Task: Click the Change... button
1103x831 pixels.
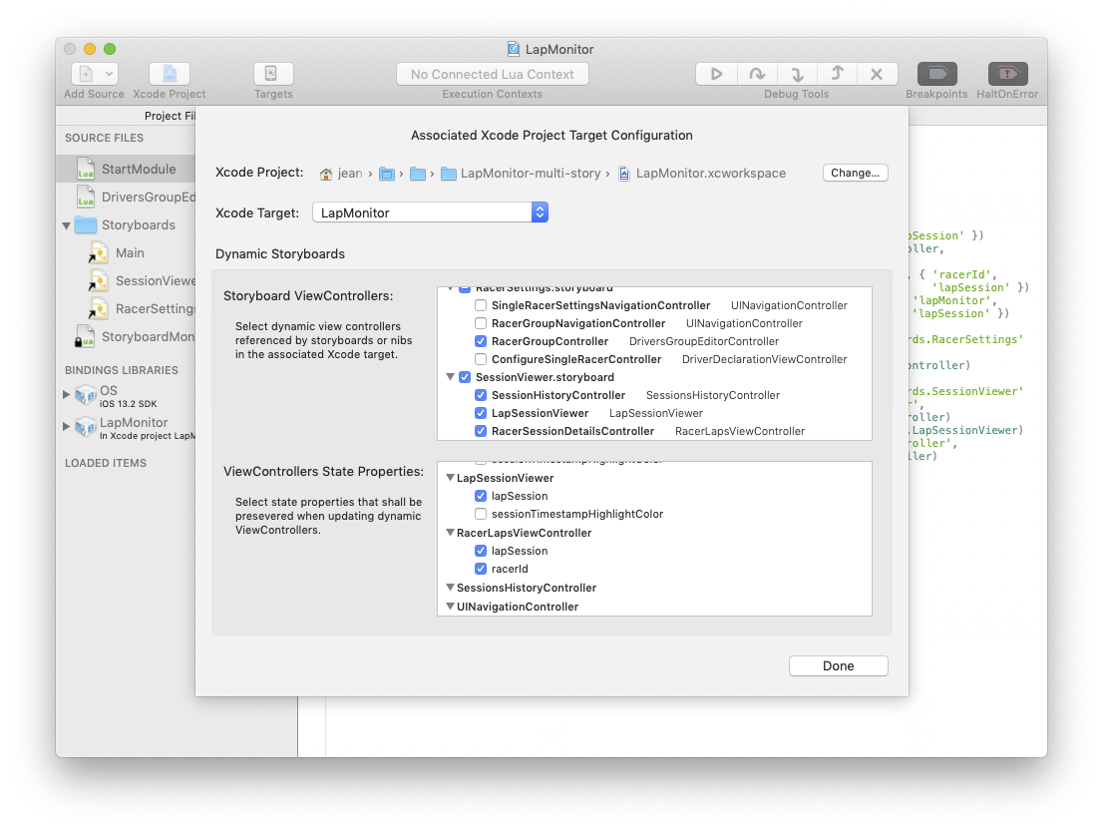Action: (856, 174)
